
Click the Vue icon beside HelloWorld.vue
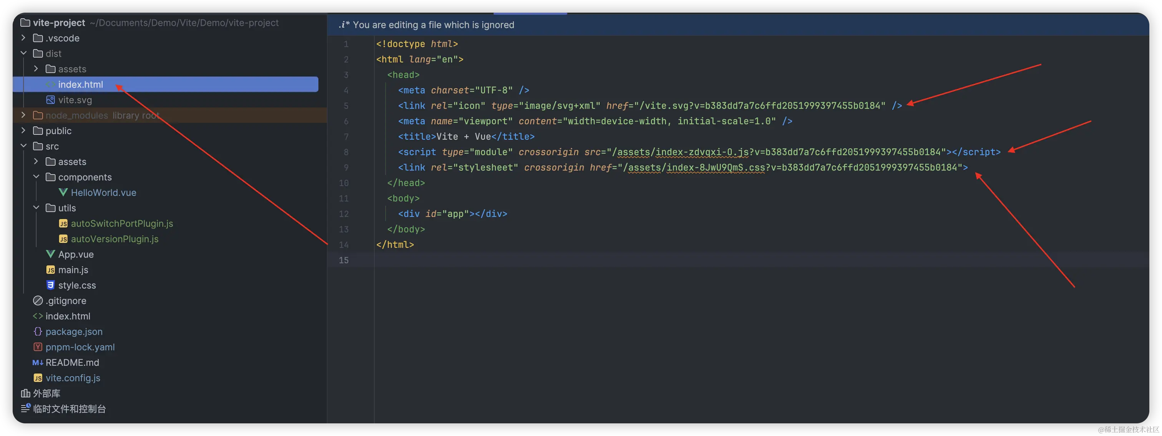coord(63,192)
